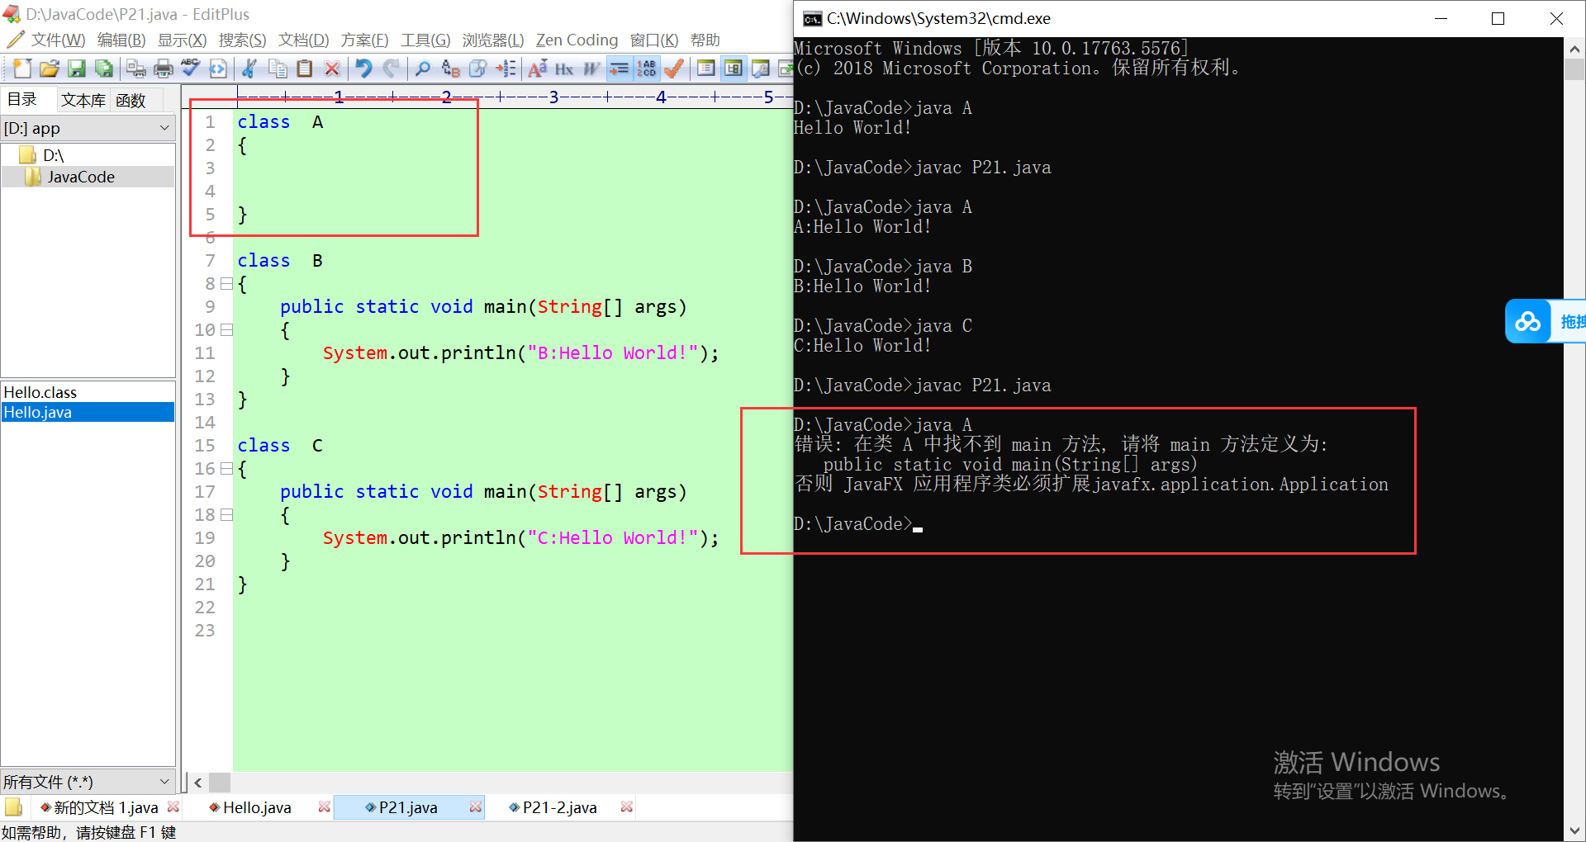Toggle the directory window icon

pyautogui.click(x=706, y=69)
